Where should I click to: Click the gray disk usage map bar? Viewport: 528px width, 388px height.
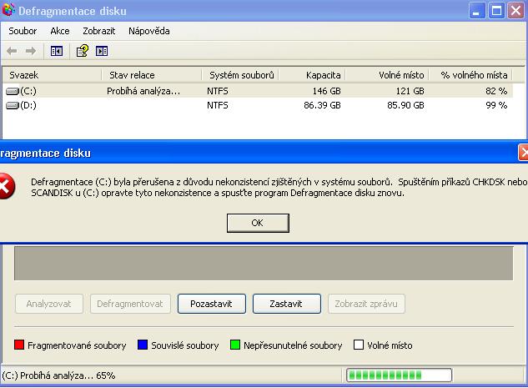[x=264, y=264]
